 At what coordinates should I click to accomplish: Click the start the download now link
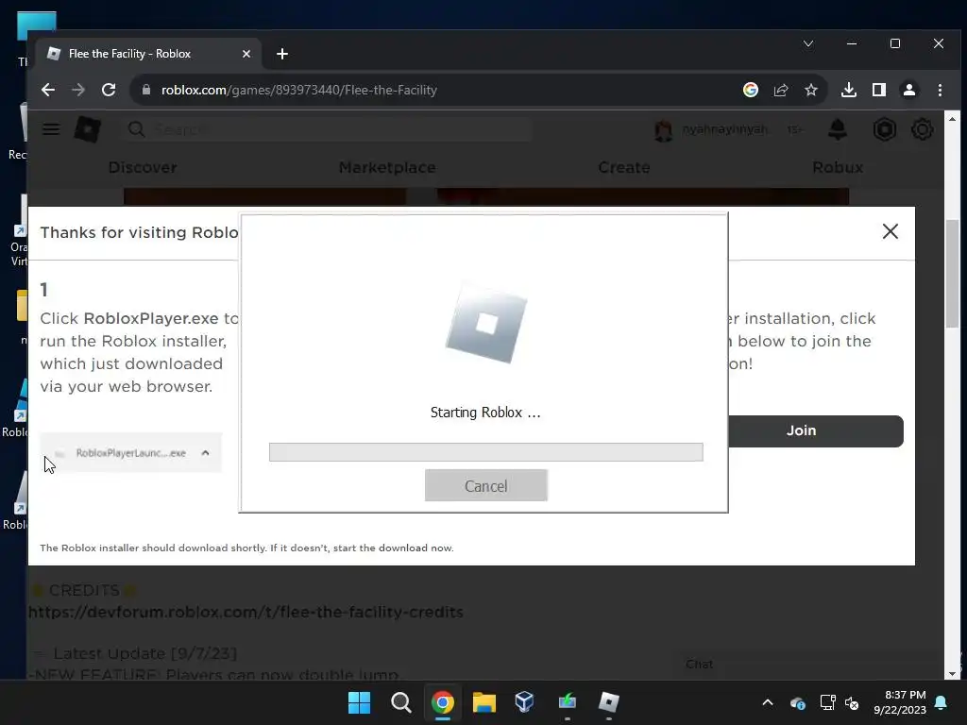(394, 548)
